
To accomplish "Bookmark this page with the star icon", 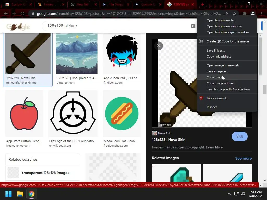I will pyautogui.click(x=234, y=14).
